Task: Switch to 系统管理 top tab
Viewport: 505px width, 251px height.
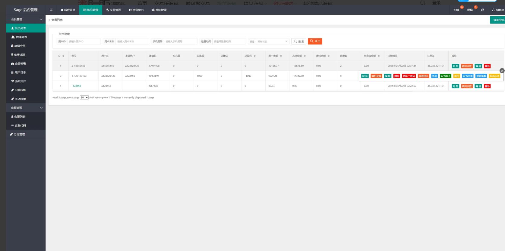Action: pos(159,10)
